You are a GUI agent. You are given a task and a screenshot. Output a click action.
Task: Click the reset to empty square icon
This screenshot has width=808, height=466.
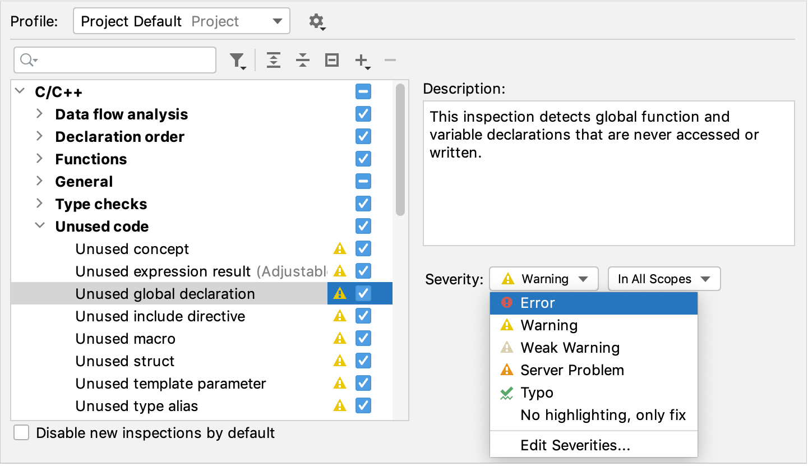click(x=332, y=60)
